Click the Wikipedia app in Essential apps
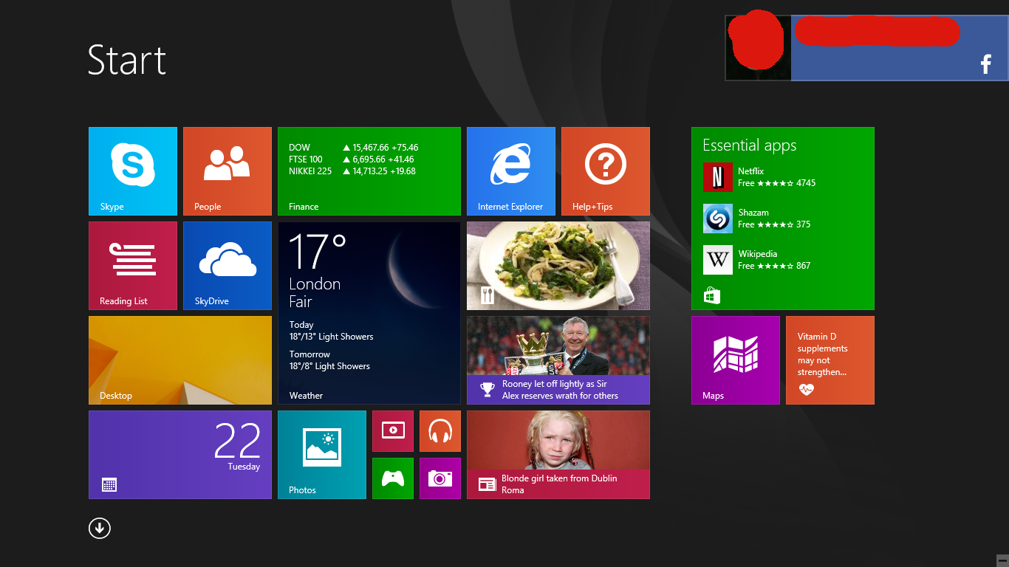Screen dimensions: 1009x567 coord(757,260)
